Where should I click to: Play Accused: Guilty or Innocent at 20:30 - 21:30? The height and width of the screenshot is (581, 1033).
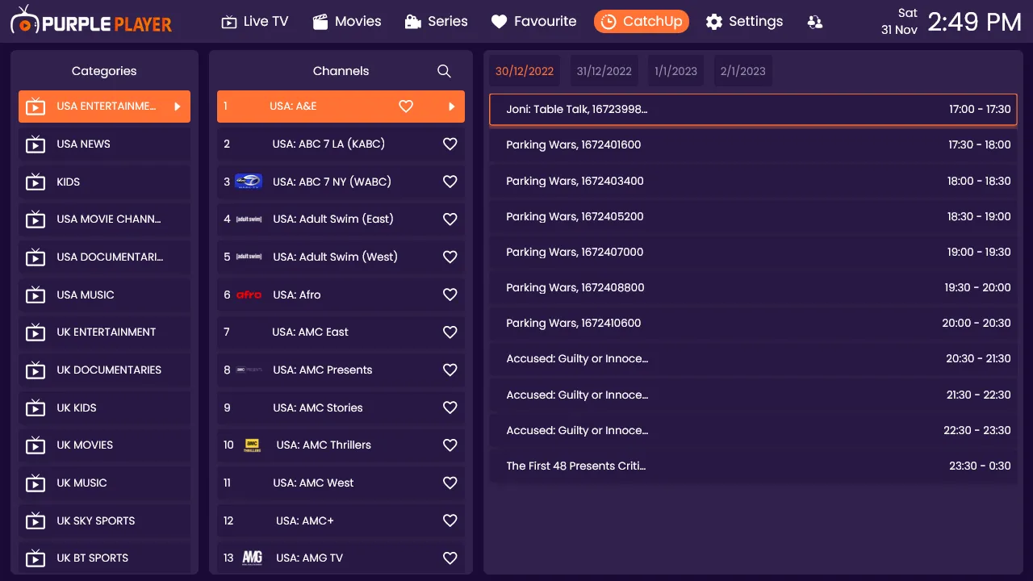click(753, 359)
